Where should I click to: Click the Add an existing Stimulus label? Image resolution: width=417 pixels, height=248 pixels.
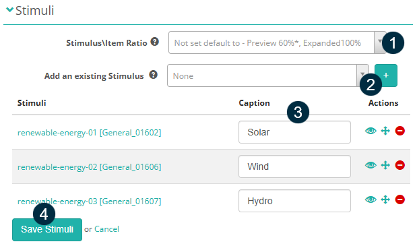pyautogui.click(x=94, y=76)
